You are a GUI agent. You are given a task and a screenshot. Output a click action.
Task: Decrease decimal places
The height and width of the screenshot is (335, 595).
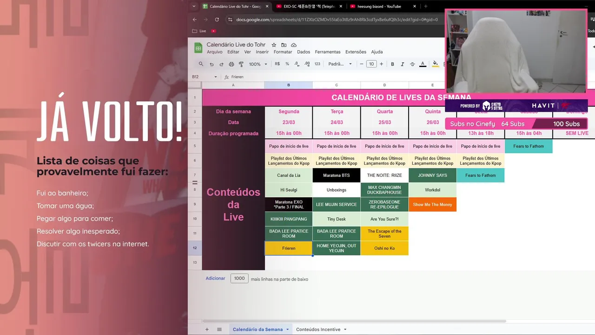coord(297,64)
